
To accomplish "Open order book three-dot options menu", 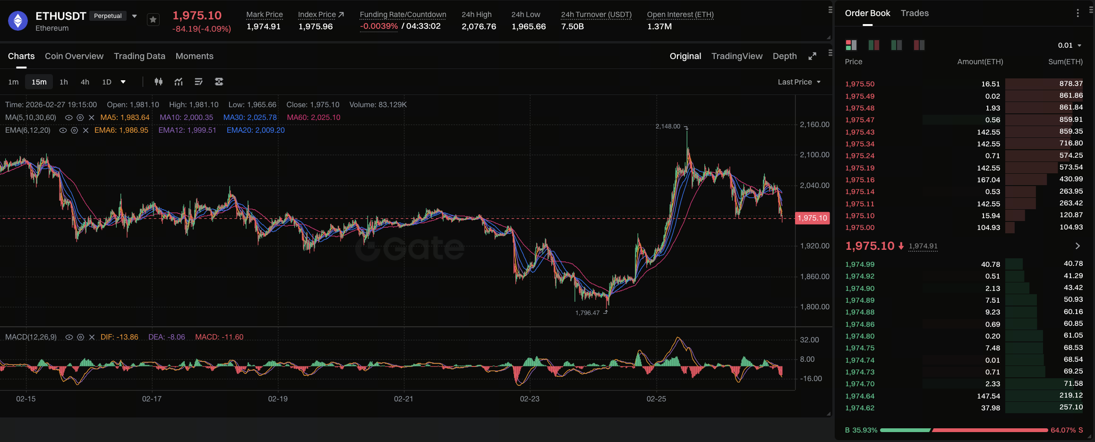I will (x=1078, y=13).
